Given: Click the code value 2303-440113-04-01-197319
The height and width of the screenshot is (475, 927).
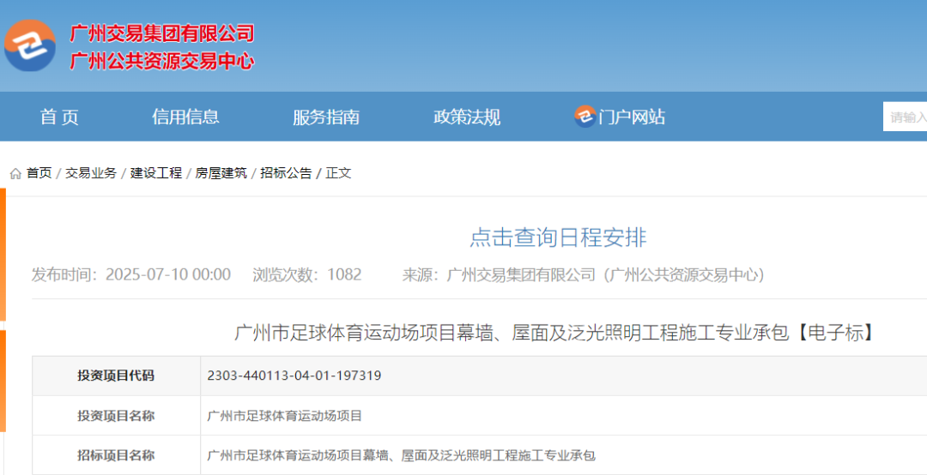Looking at the screenshot, I should tap(294, 376).
